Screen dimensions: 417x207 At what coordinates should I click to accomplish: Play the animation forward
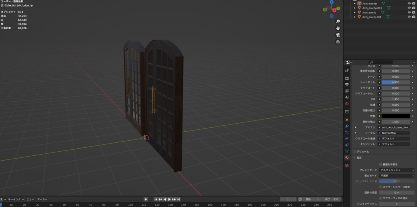click(169, 199)
